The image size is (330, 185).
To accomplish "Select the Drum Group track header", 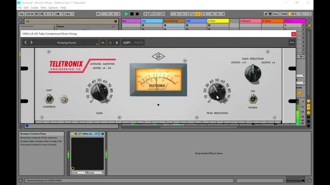I will pos(174,21).
